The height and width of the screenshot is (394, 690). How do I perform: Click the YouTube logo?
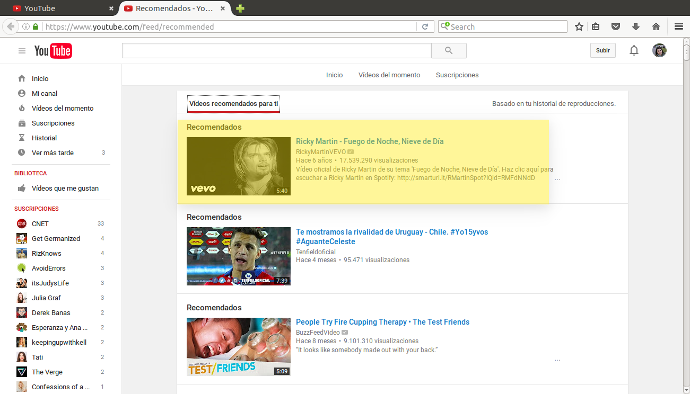pos(53,51)
